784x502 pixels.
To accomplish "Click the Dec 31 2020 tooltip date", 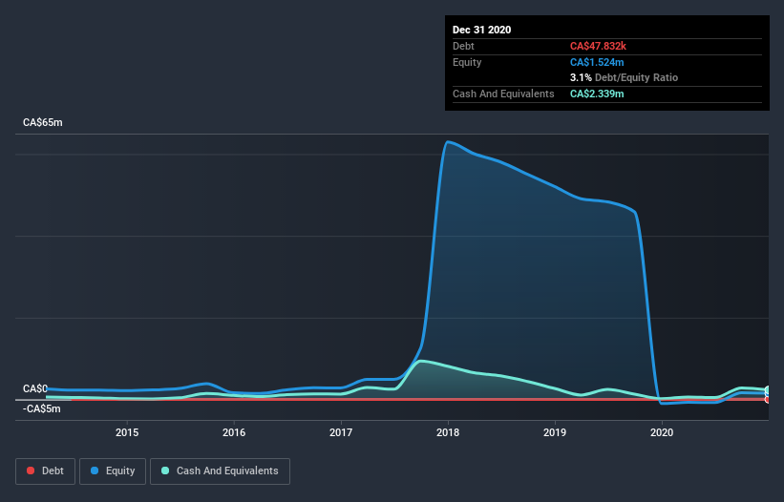I will click(481, 30).
